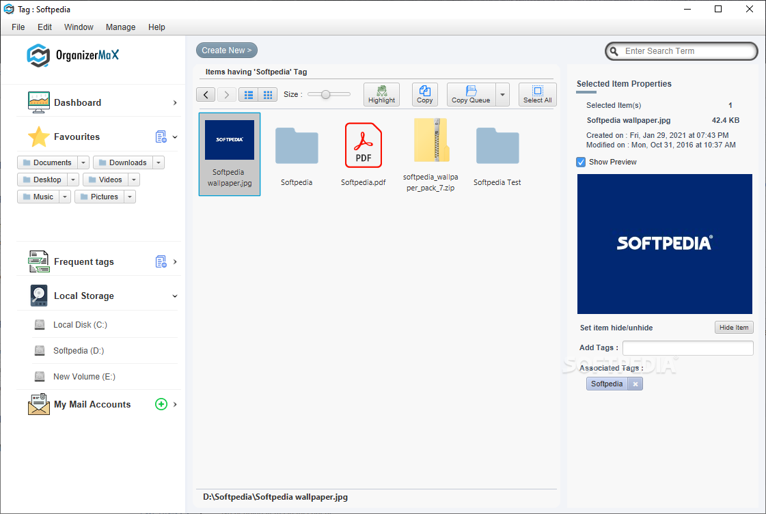The width and height of the screenshot is (766, 514).
Task: Open the Documents favourite folder
Action: coord(47,162)
